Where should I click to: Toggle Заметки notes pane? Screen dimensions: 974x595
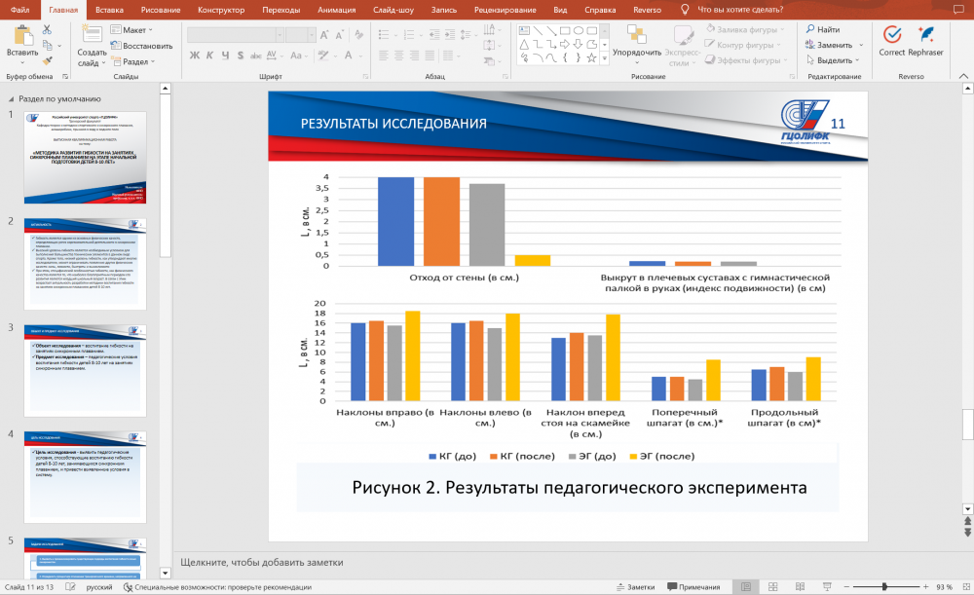(x=635, y=587)
